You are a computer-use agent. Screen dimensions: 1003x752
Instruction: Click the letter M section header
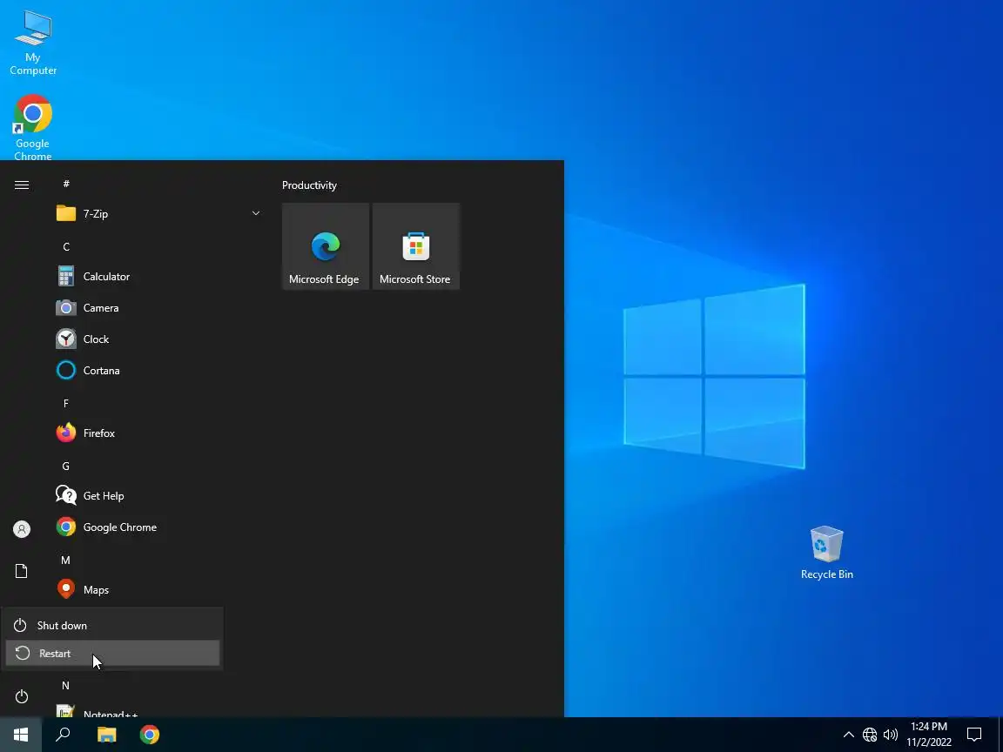pyautogui.click(x=65, y=561)
